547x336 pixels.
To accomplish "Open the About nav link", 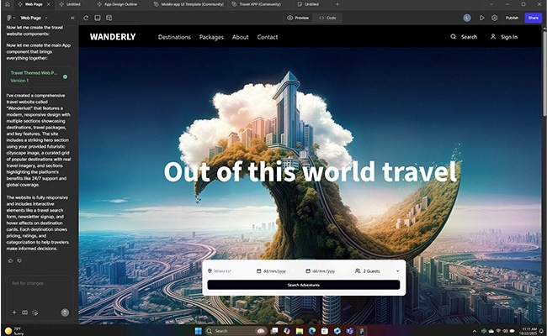I will coord(241,37).
